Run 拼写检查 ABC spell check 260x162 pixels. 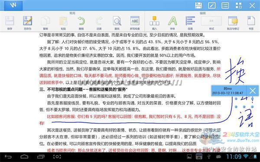click(x=135, y=23)
